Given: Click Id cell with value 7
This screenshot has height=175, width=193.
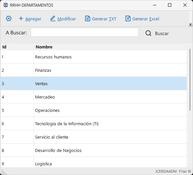Looking at the screenshot, I should click(17, 137).
